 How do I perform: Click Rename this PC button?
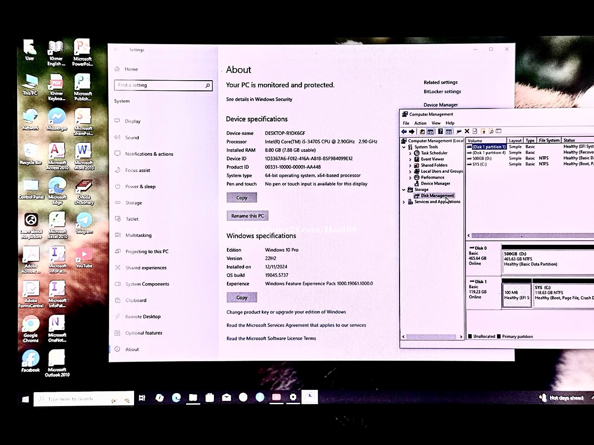[x=248, y=216]
